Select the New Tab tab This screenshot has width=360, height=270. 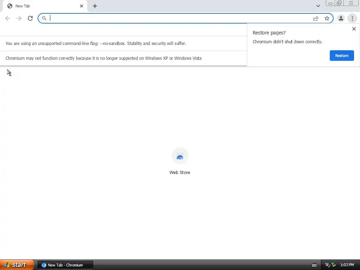tap(45, 6)
